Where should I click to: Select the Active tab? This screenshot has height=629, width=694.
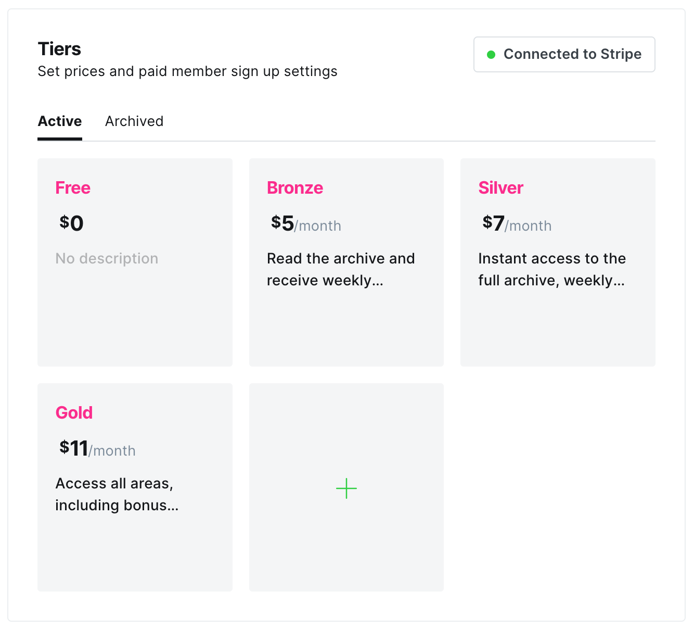click(60, 121)
